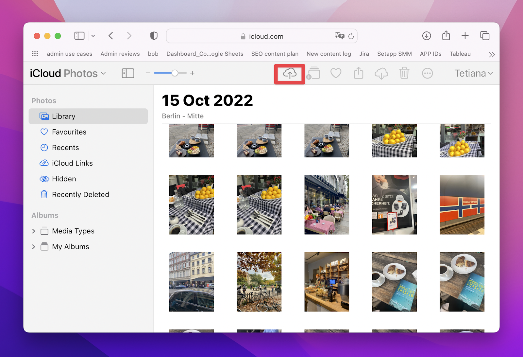Open a new tab with plus icon
This screenshot has width=523, height=357.
click(x=465, y=36)
